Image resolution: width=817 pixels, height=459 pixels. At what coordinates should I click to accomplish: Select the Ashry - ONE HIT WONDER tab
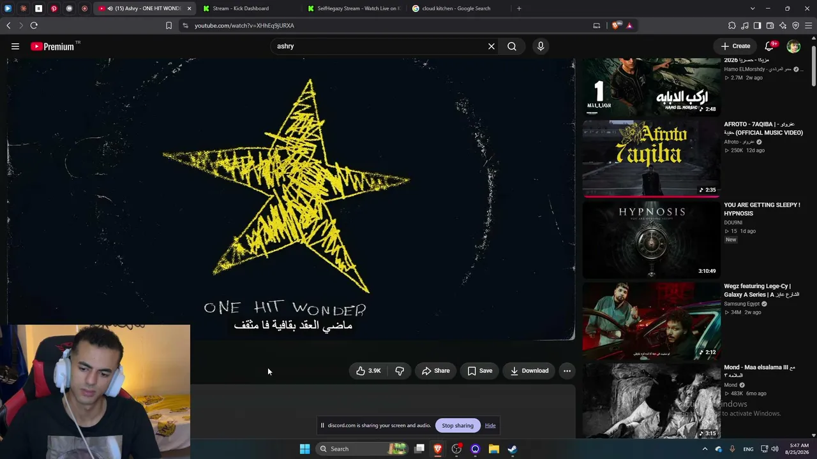click(x=144, y=8)
